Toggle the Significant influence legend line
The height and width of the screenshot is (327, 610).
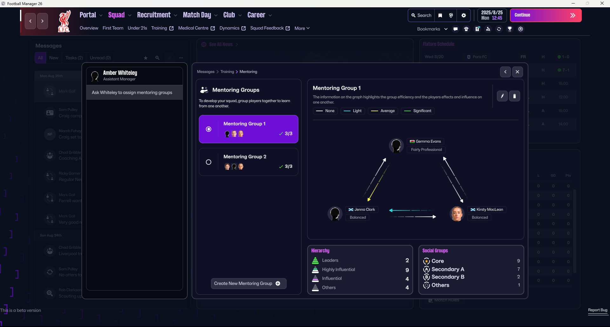tap(417, 111)
